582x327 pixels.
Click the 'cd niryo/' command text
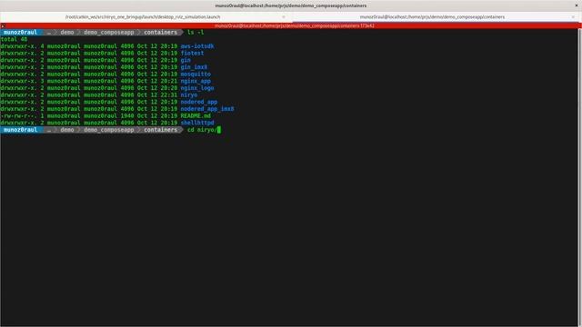(x=202, y=130)
